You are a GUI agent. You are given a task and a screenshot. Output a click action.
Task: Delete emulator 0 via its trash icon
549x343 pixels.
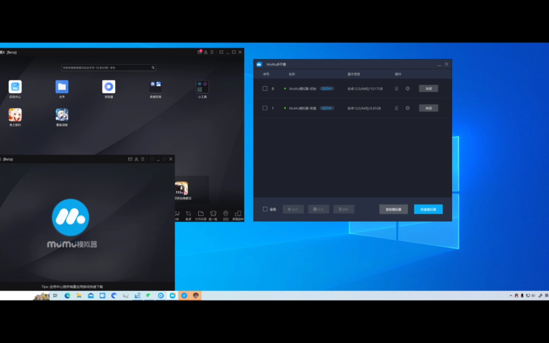tap(396, 89)
